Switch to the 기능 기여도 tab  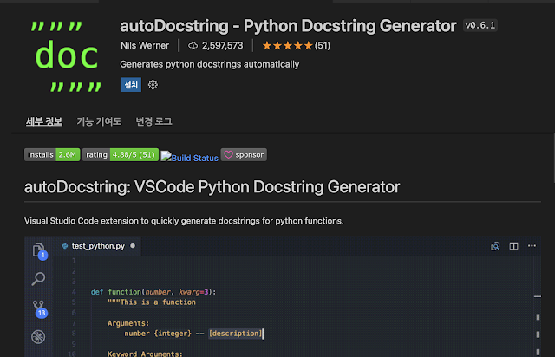pyautogui.click(x=99, y=121)
